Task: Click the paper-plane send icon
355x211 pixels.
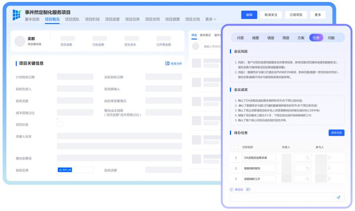Action: (338, 197)
